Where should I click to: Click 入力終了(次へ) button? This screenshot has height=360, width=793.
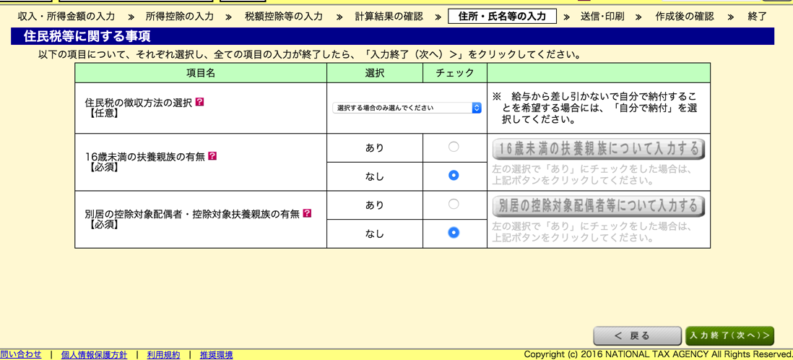pyautogui.click(x=729, y=335)
